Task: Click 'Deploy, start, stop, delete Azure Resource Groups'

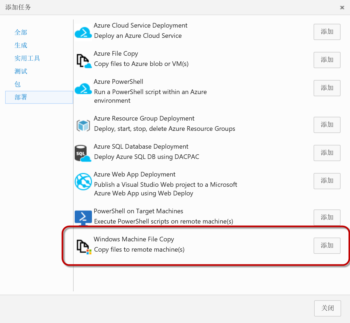Action: coord(164,129)
